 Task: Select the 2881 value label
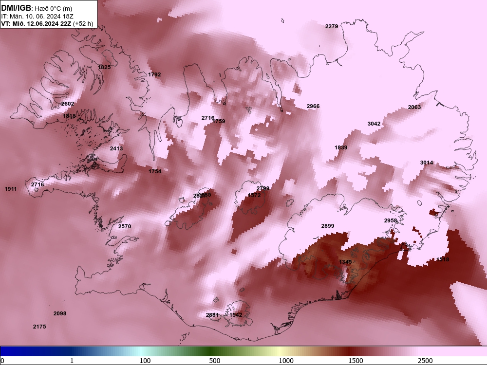[212, 315]
